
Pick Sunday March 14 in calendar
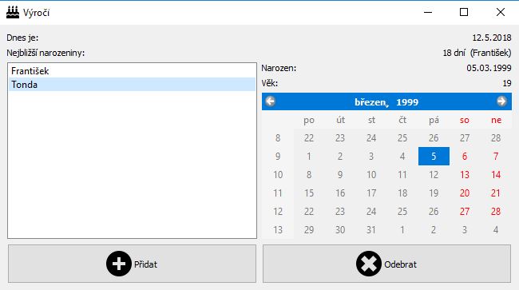point(496,175)
